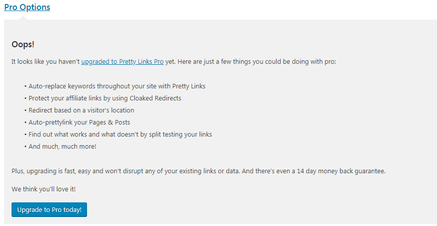Click the '14 day money back guarantee' phrase
437x226 pixels.
click(x=342, y=171)
